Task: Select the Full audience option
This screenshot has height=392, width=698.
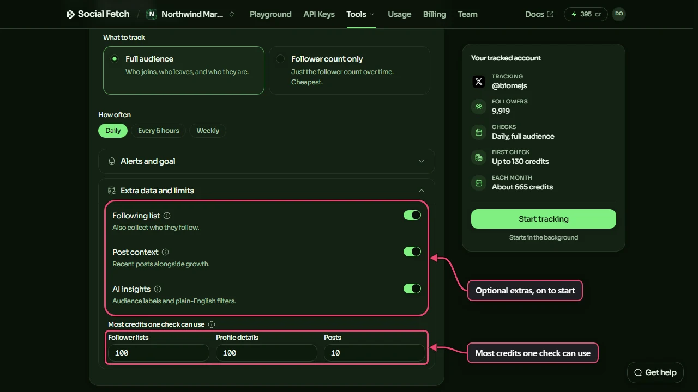Action: [x=184, y=70]
